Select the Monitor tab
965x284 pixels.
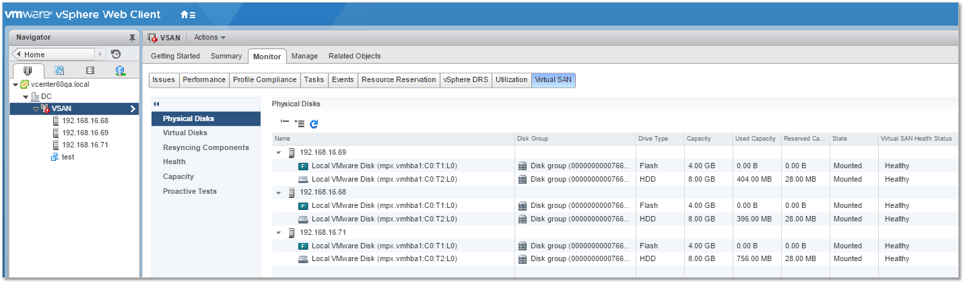tap(267, 57)
